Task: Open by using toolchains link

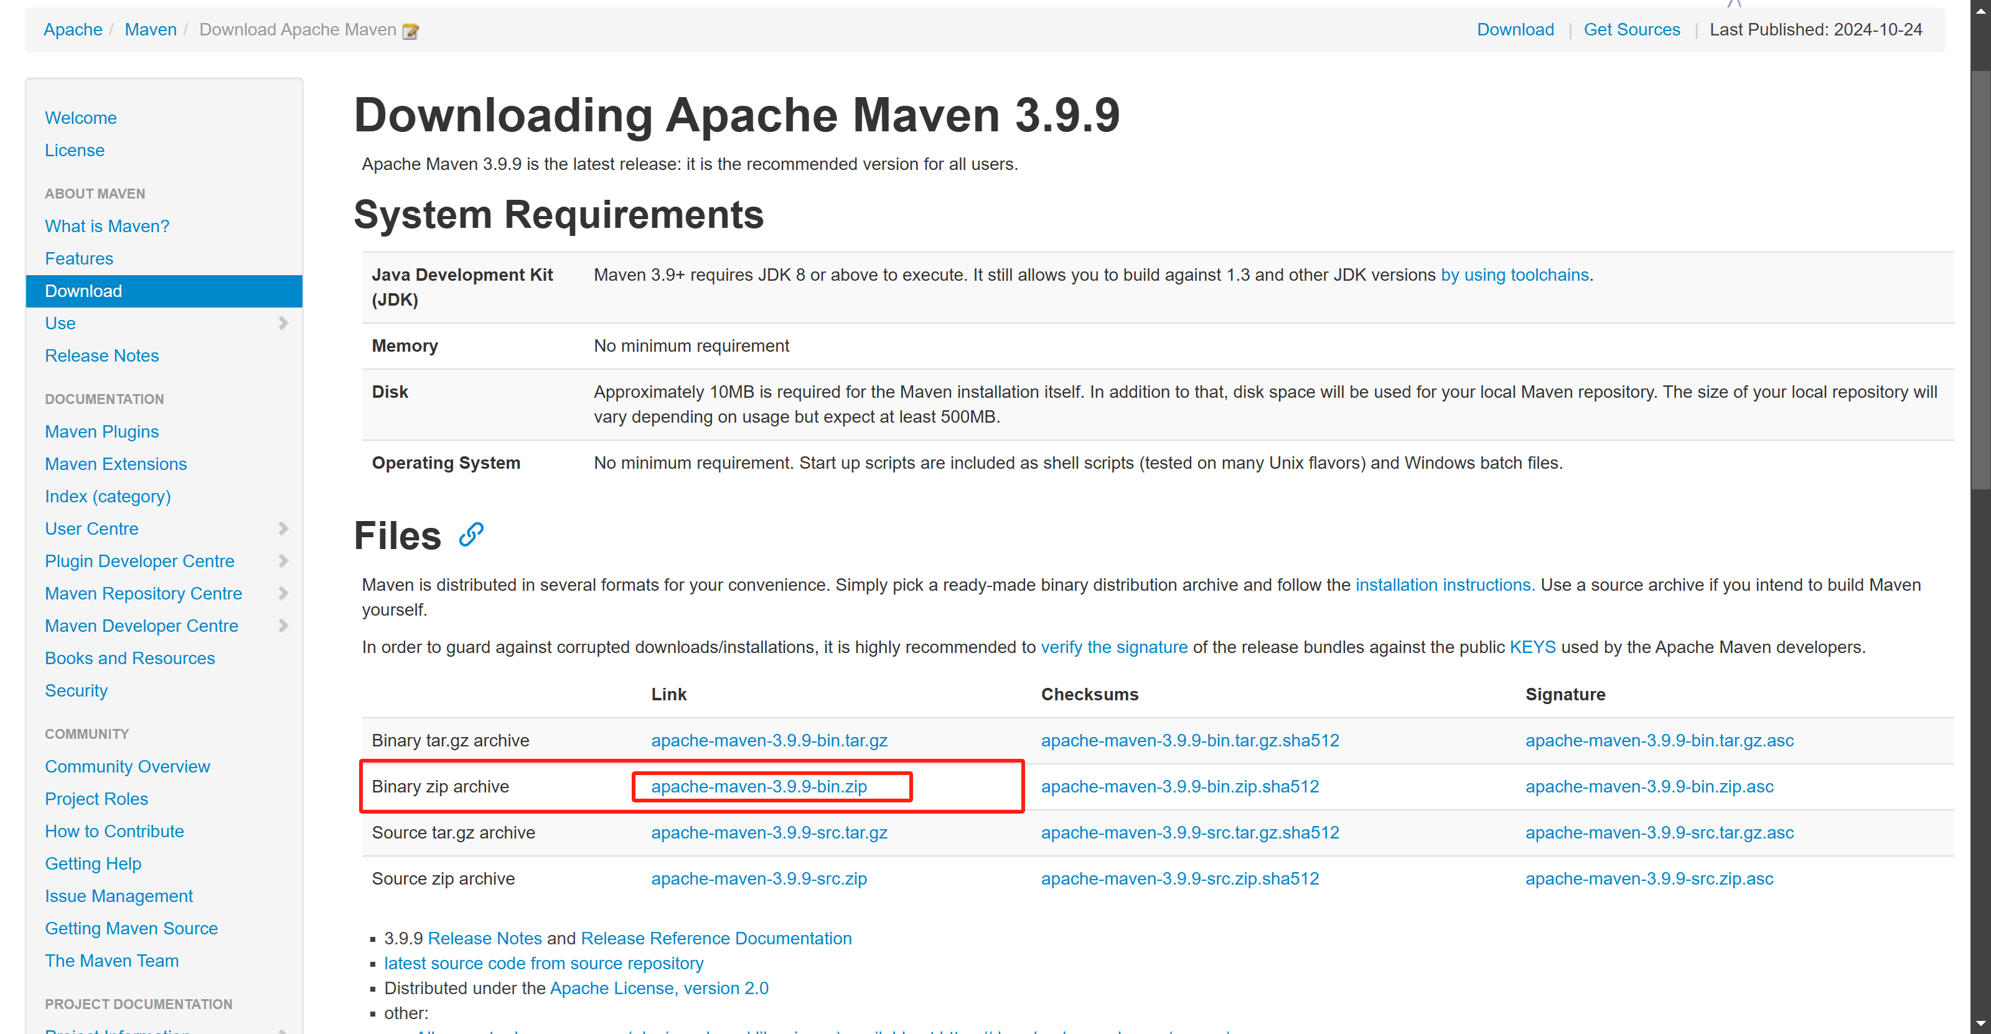Action: tap(1514, 275)
